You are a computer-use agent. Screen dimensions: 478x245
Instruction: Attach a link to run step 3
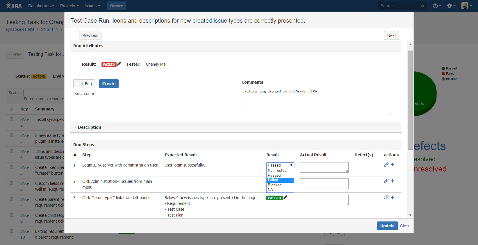pyautogui.click(x=386, y=197)
